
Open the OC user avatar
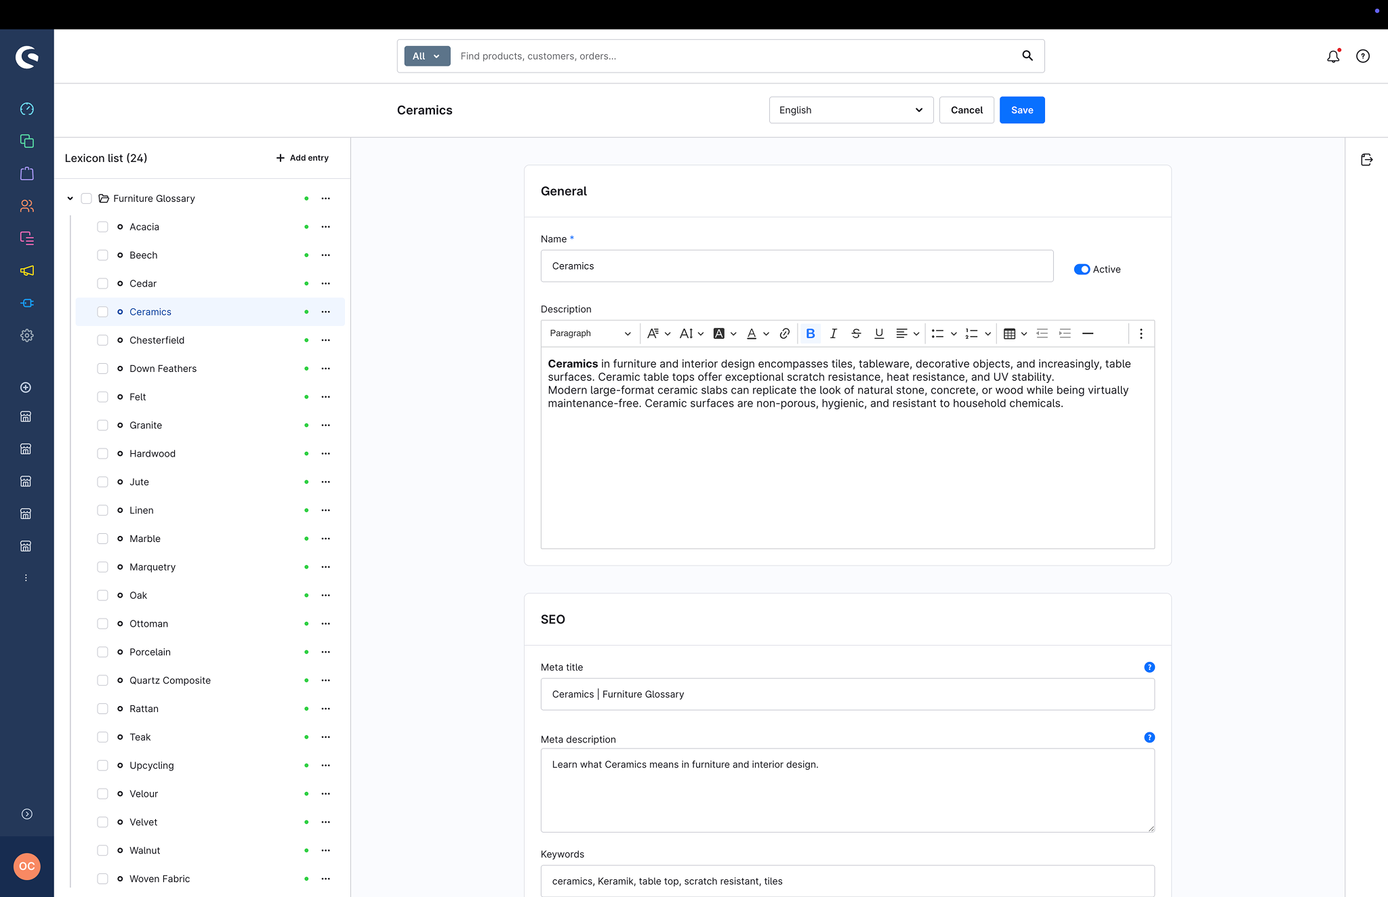tap(27, 867)
